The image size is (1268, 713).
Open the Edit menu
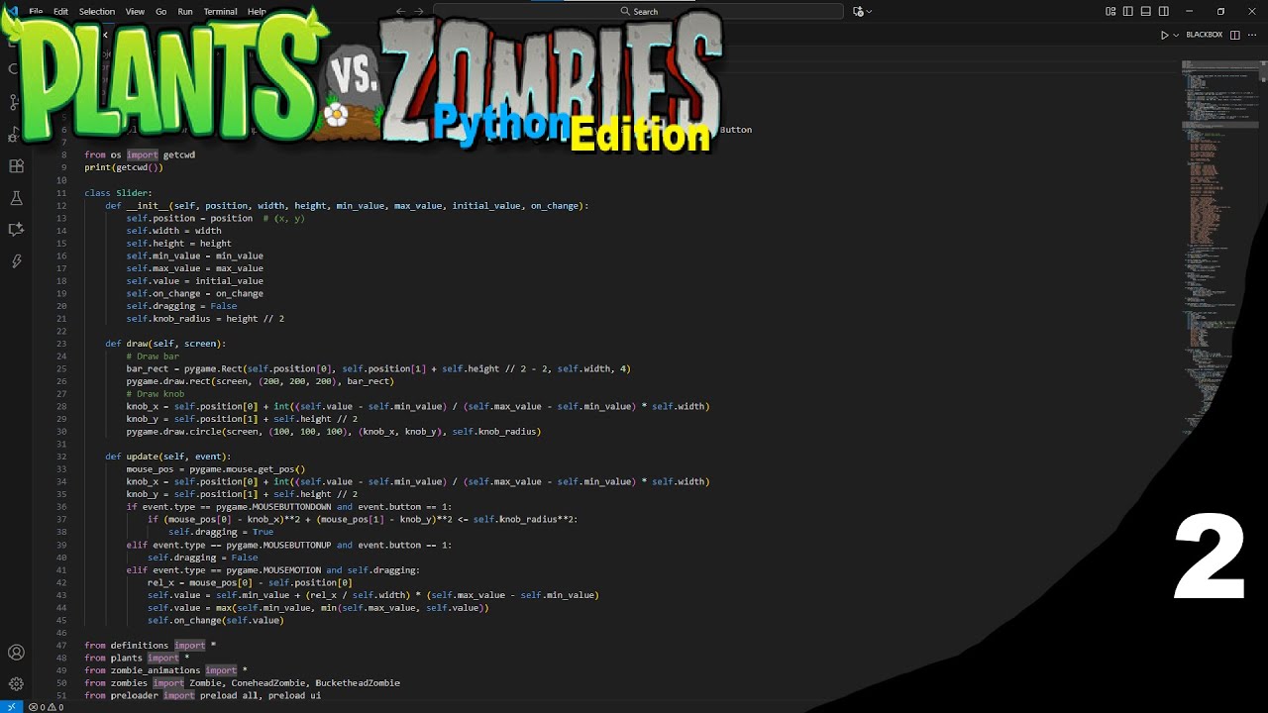click(60, 12)
